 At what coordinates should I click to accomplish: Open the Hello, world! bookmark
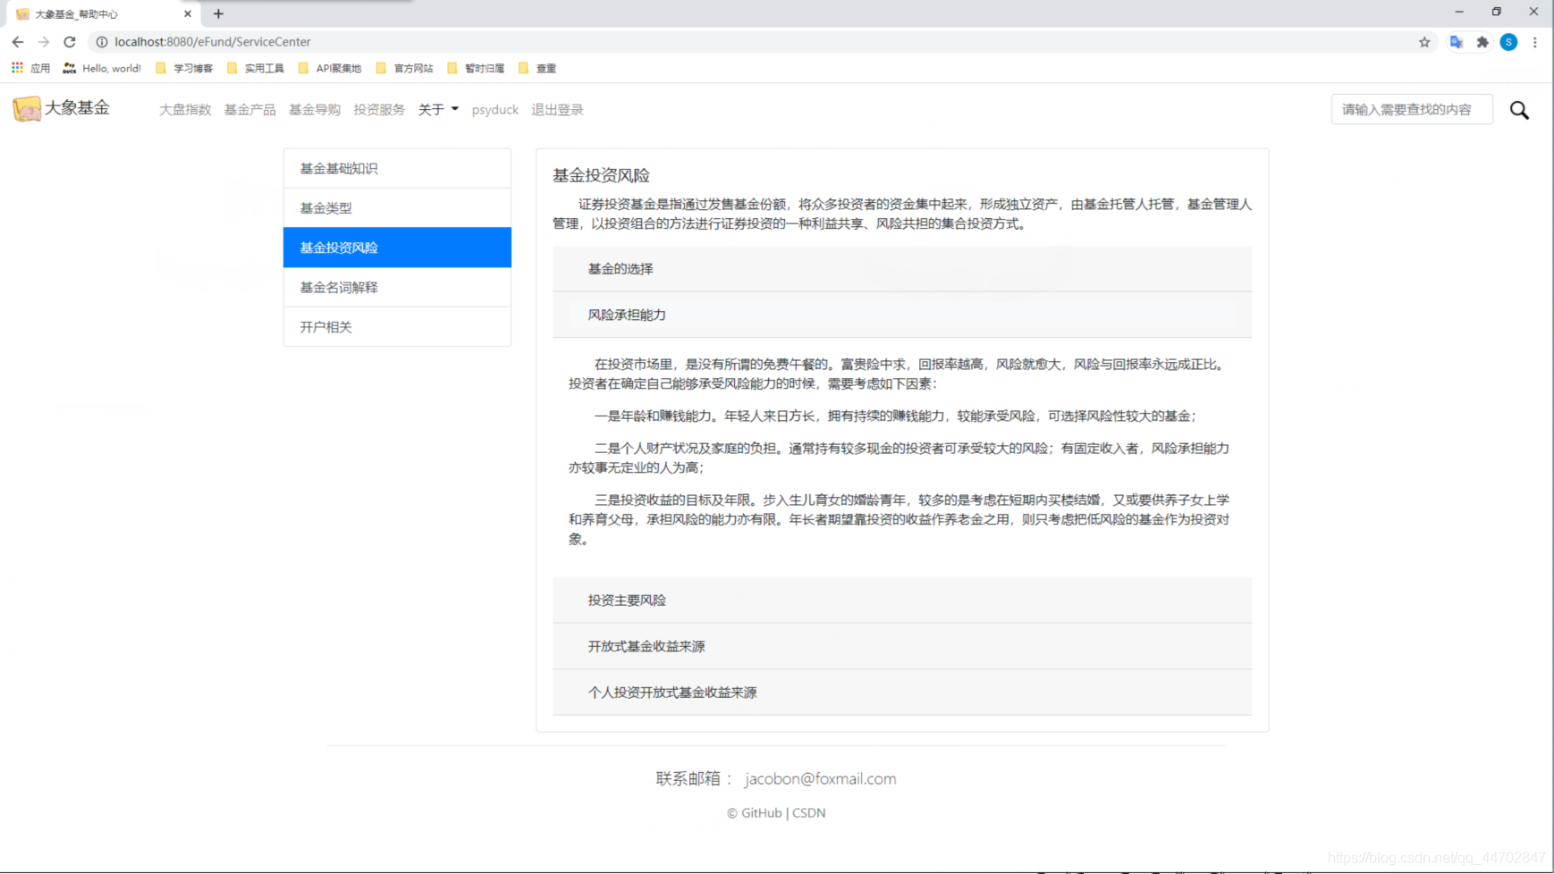[102, 68]
